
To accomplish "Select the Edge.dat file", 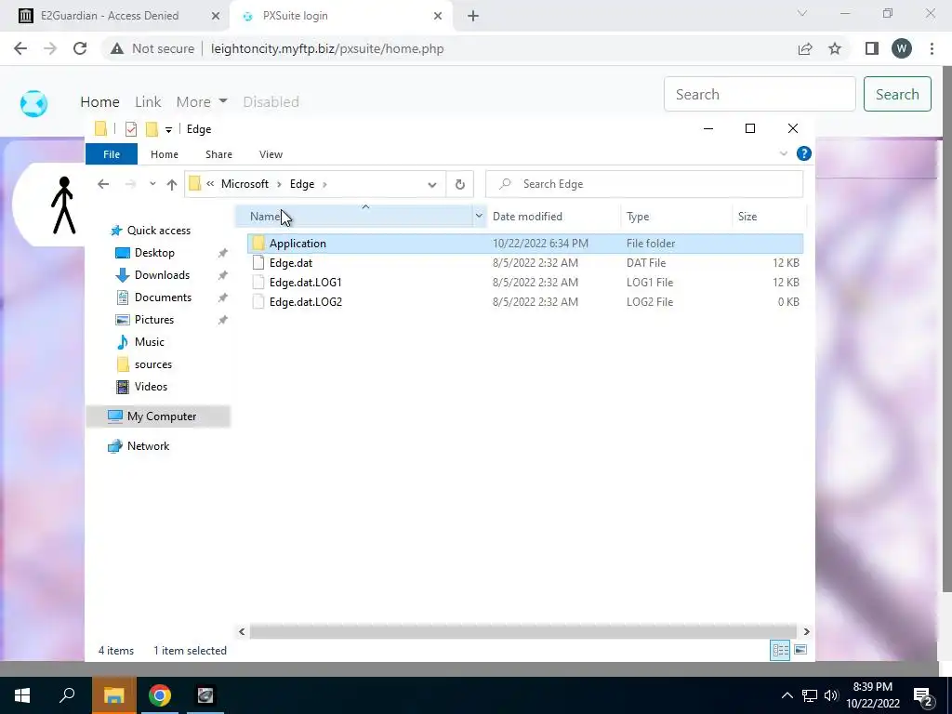I will 525,263.
